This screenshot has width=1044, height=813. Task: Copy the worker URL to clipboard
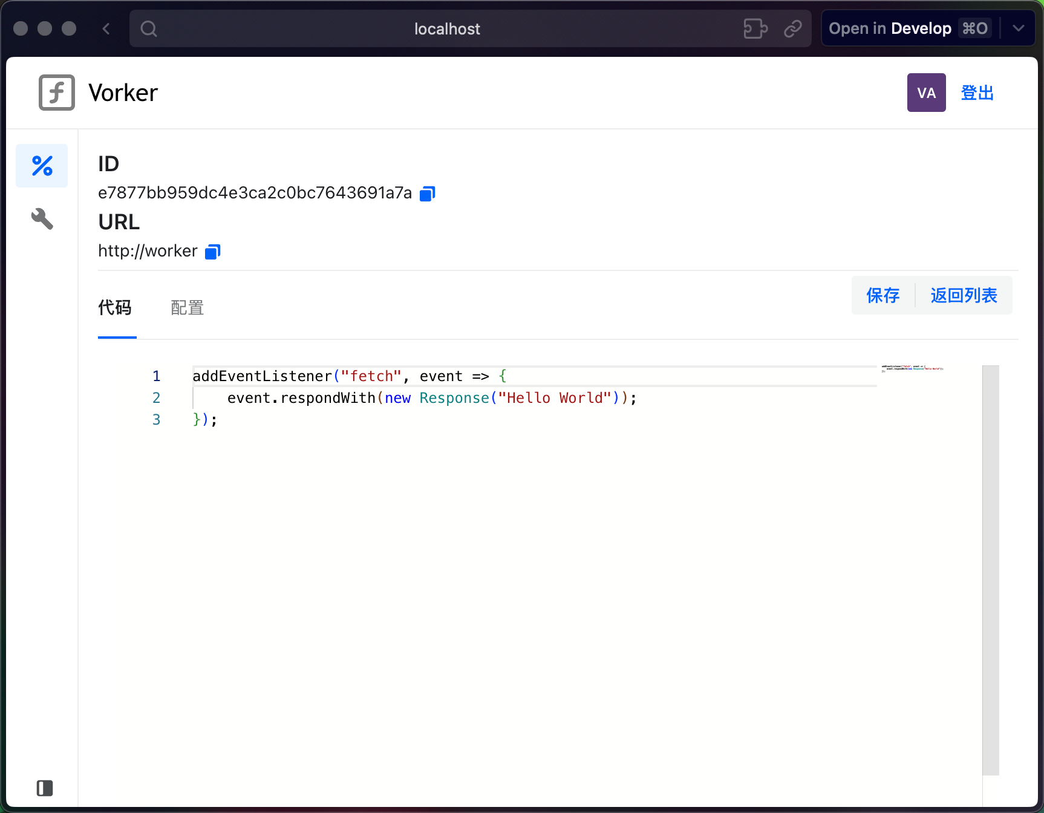click(x=212, y=252)
